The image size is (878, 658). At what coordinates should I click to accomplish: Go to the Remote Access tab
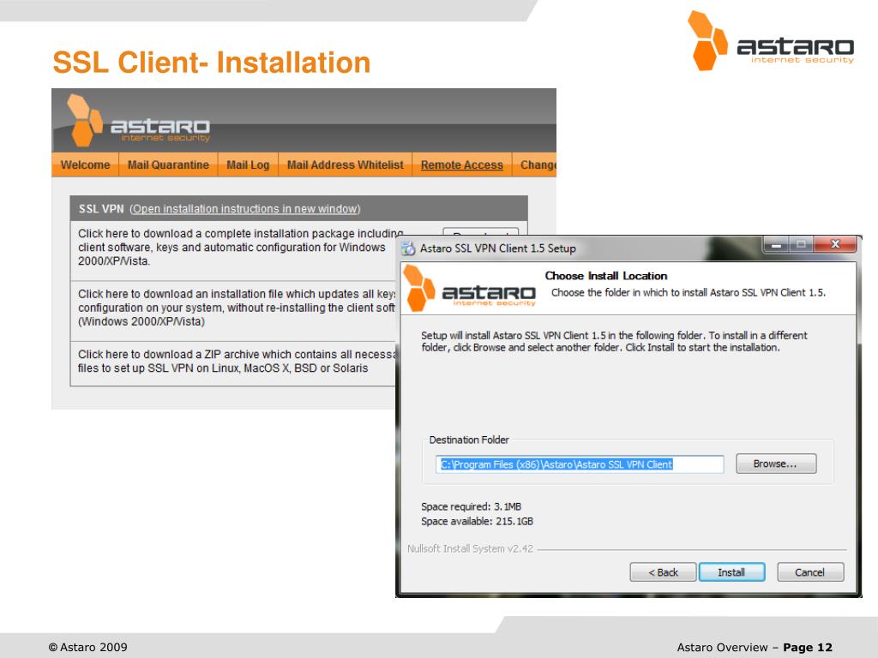462,165
